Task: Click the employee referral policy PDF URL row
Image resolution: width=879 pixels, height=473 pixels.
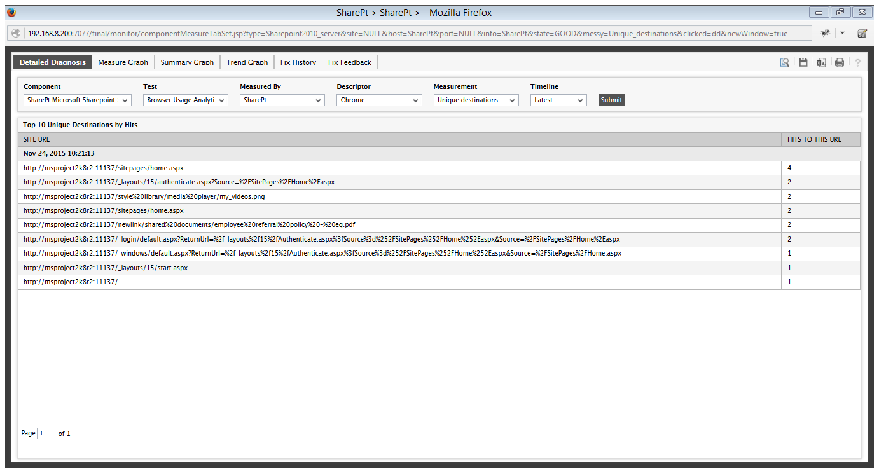Action: tap(399, 224)
